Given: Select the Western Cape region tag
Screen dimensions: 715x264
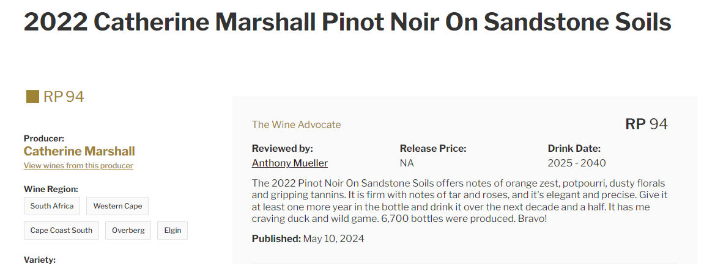Looking at the screenshot, I should [117, 206].
